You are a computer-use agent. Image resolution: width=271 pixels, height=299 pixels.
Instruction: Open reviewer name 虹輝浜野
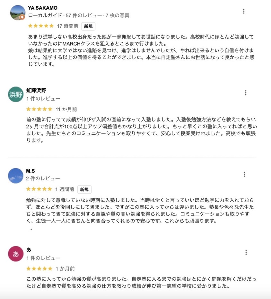(36, 90)
